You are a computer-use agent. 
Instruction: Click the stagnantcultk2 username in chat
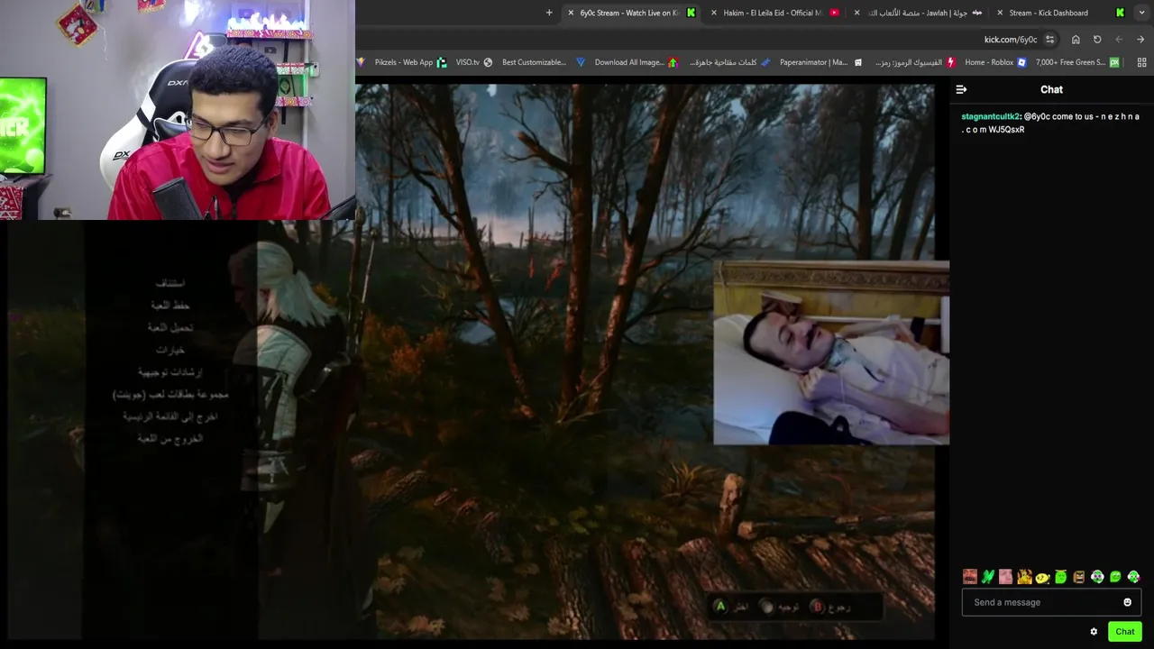click(x=990, y=116)
